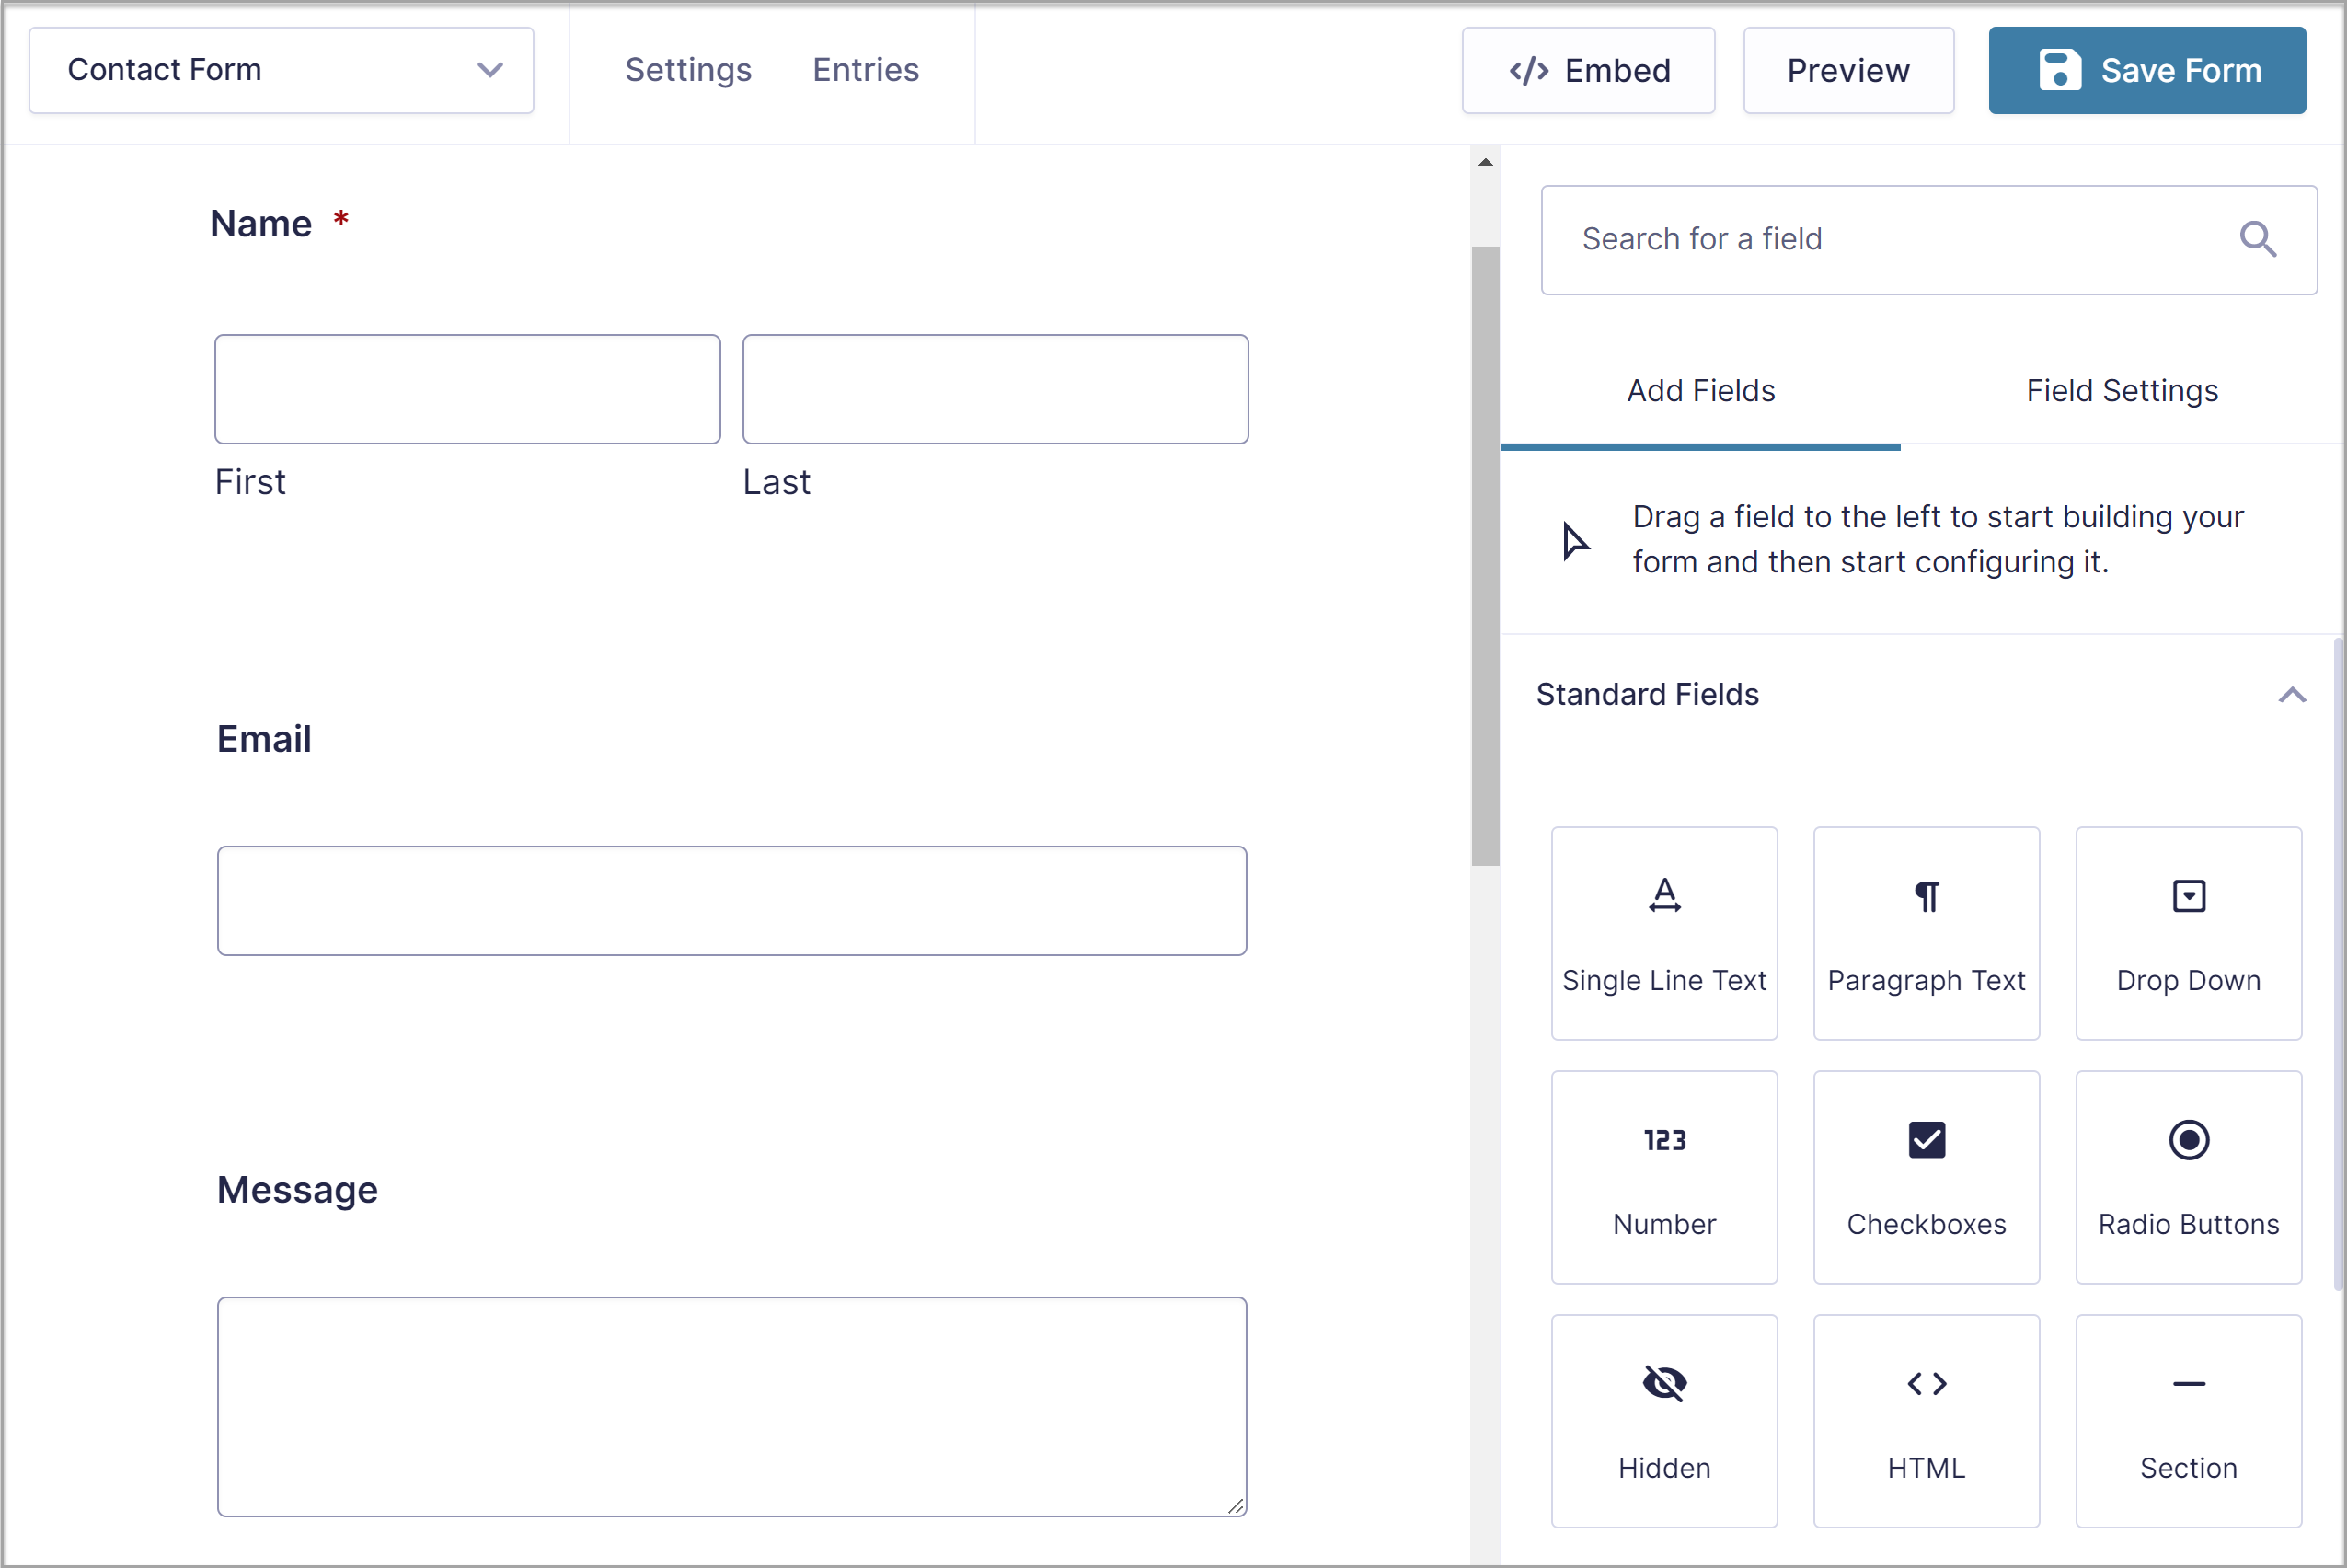Switch to the Field Settings tab
This screenshot has height=1568, width=2347.
coord(2123,391)
